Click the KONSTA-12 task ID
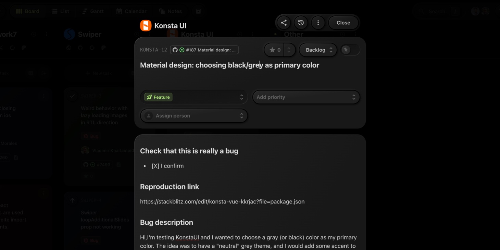 (153, 50)
